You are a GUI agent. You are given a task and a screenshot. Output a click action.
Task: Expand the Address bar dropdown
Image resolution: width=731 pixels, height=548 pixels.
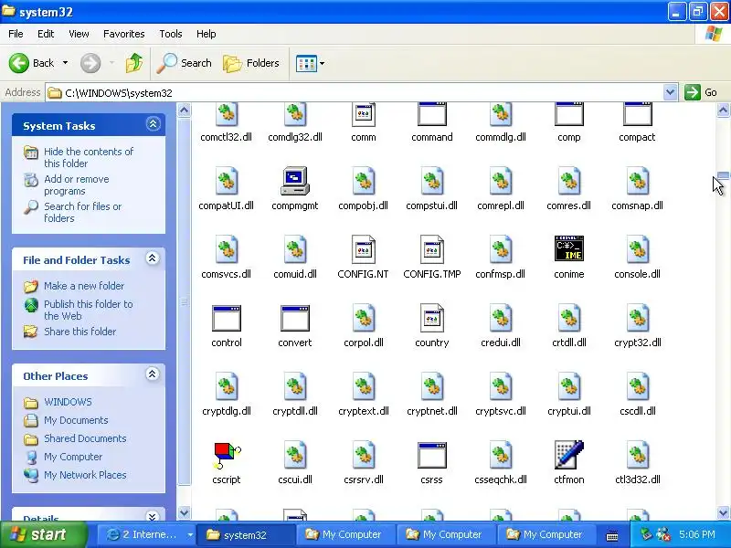(670, 92)
